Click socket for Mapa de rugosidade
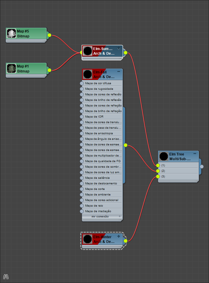This screenshot has height=283, width=209. pyautogui.click(x=82, y=89)
